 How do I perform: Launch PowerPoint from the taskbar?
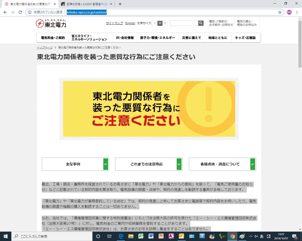click(161, 236)
